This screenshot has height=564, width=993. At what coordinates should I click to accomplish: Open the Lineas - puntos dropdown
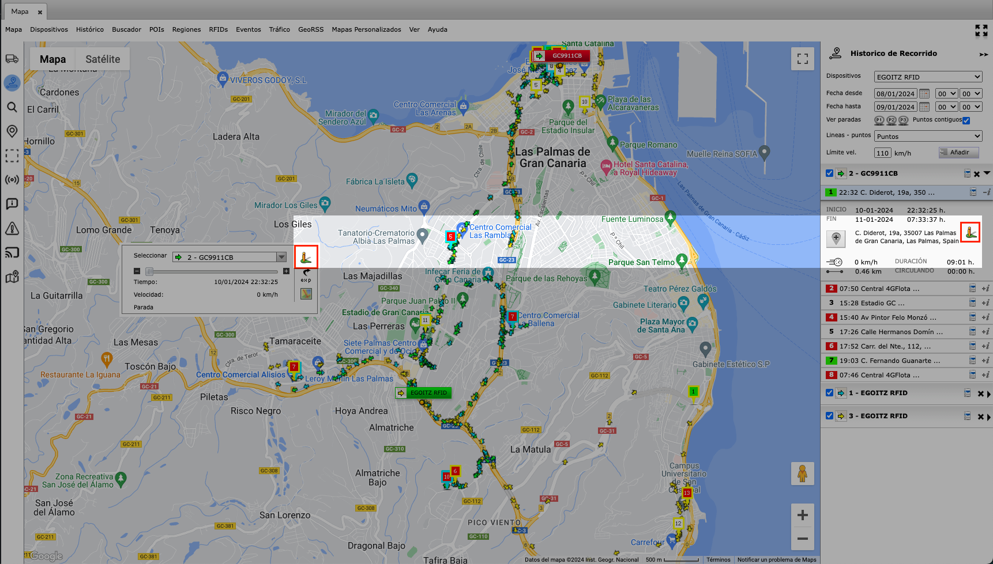[x=928, y=136]
